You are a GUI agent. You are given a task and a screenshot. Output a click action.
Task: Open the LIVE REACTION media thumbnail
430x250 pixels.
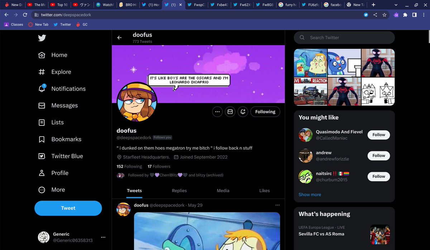[x=311, y=92]
